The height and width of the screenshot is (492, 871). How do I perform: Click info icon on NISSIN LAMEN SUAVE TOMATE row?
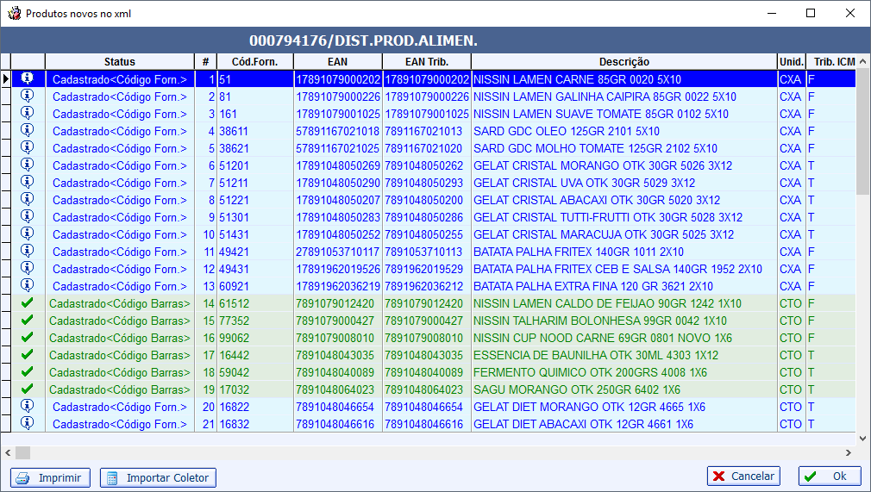(x=28, y=113)
